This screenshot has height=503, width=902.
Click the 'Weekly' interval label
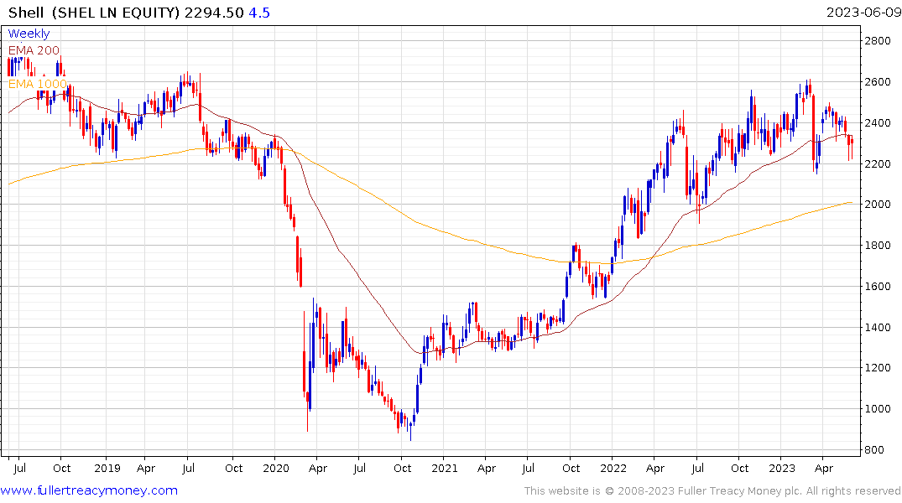(x=29, y=34)
